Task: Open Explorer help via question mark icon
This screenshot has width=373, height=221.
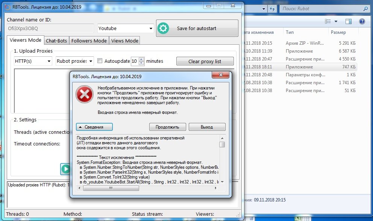Action: pos(362,21)
